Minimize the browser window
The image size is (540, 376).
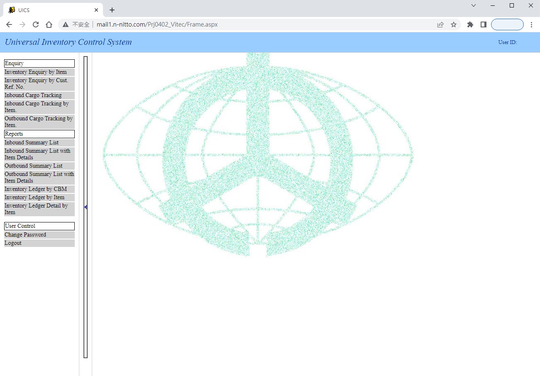click(x=493, y=5)
